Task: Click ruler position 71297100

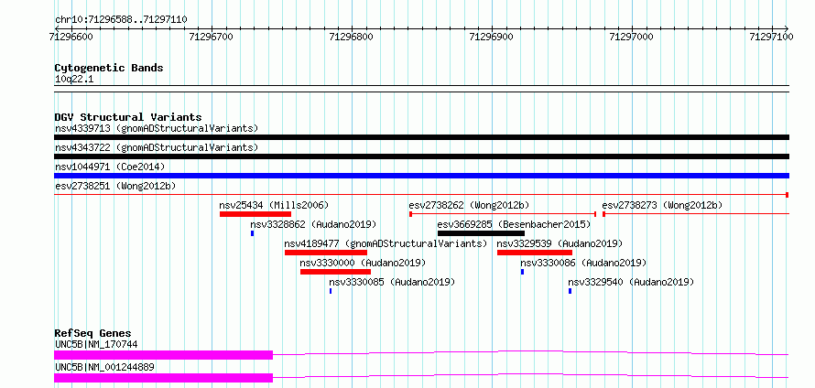Action: click(771, 37)
